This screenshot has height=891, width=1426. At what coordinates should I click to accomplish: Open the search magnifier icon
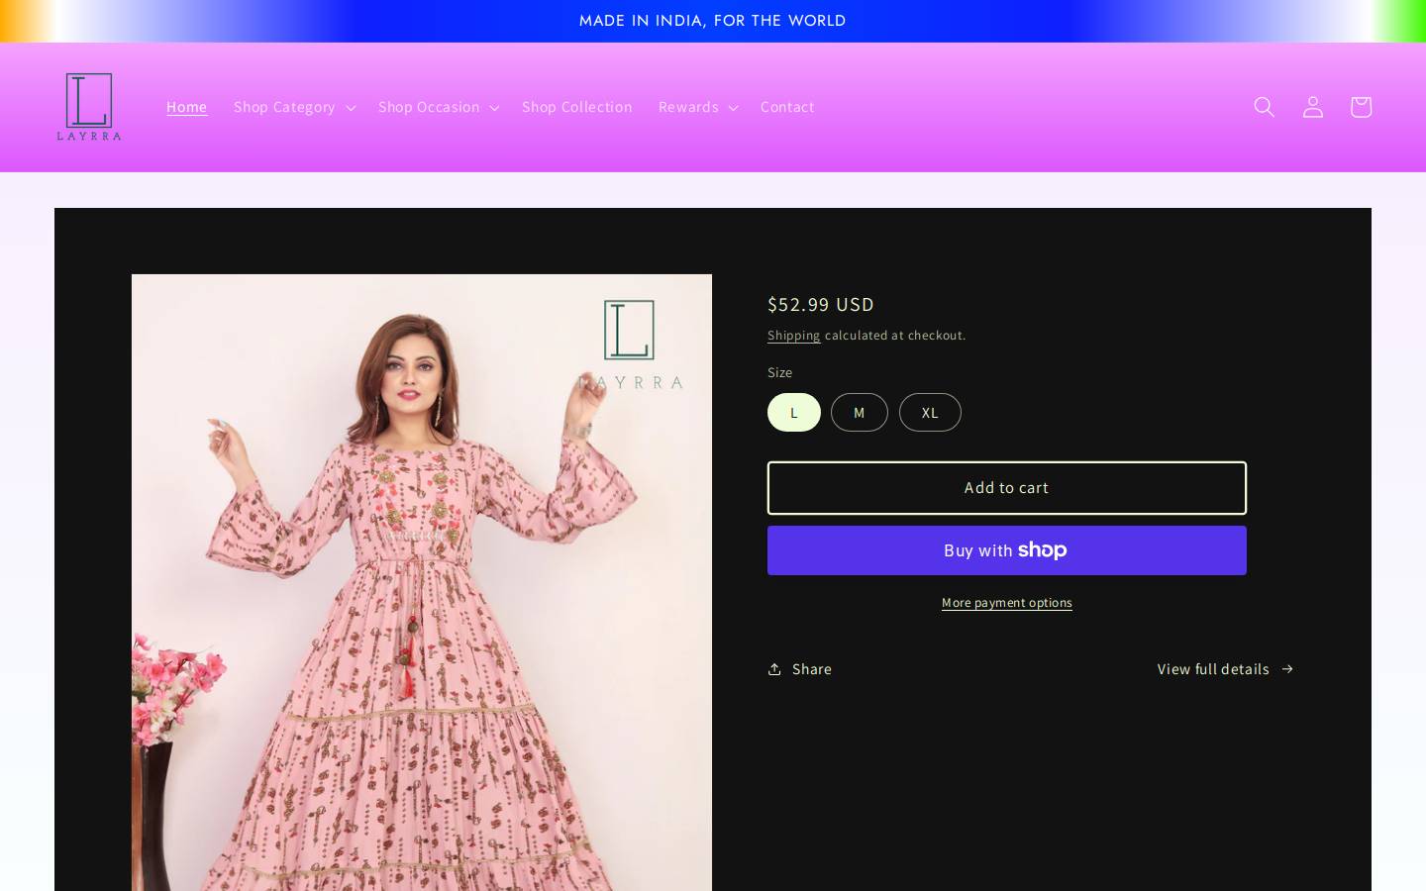pyautogui.click(x=1264, y=107)
